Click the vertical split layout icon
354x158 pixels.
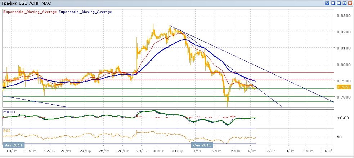pos(333,3)
